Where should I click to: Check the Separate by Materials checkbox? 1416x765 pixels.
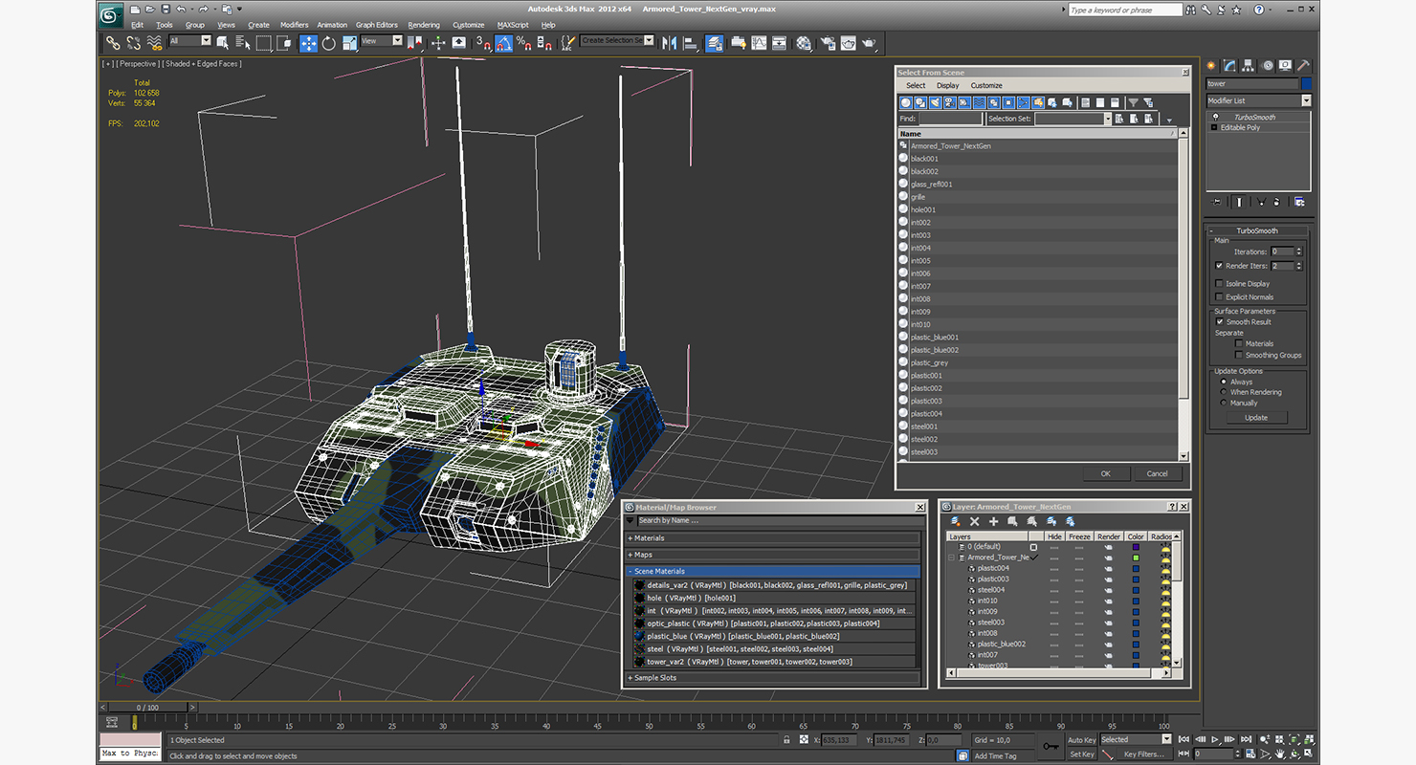pyautogui.click(x=1239, y=343)
